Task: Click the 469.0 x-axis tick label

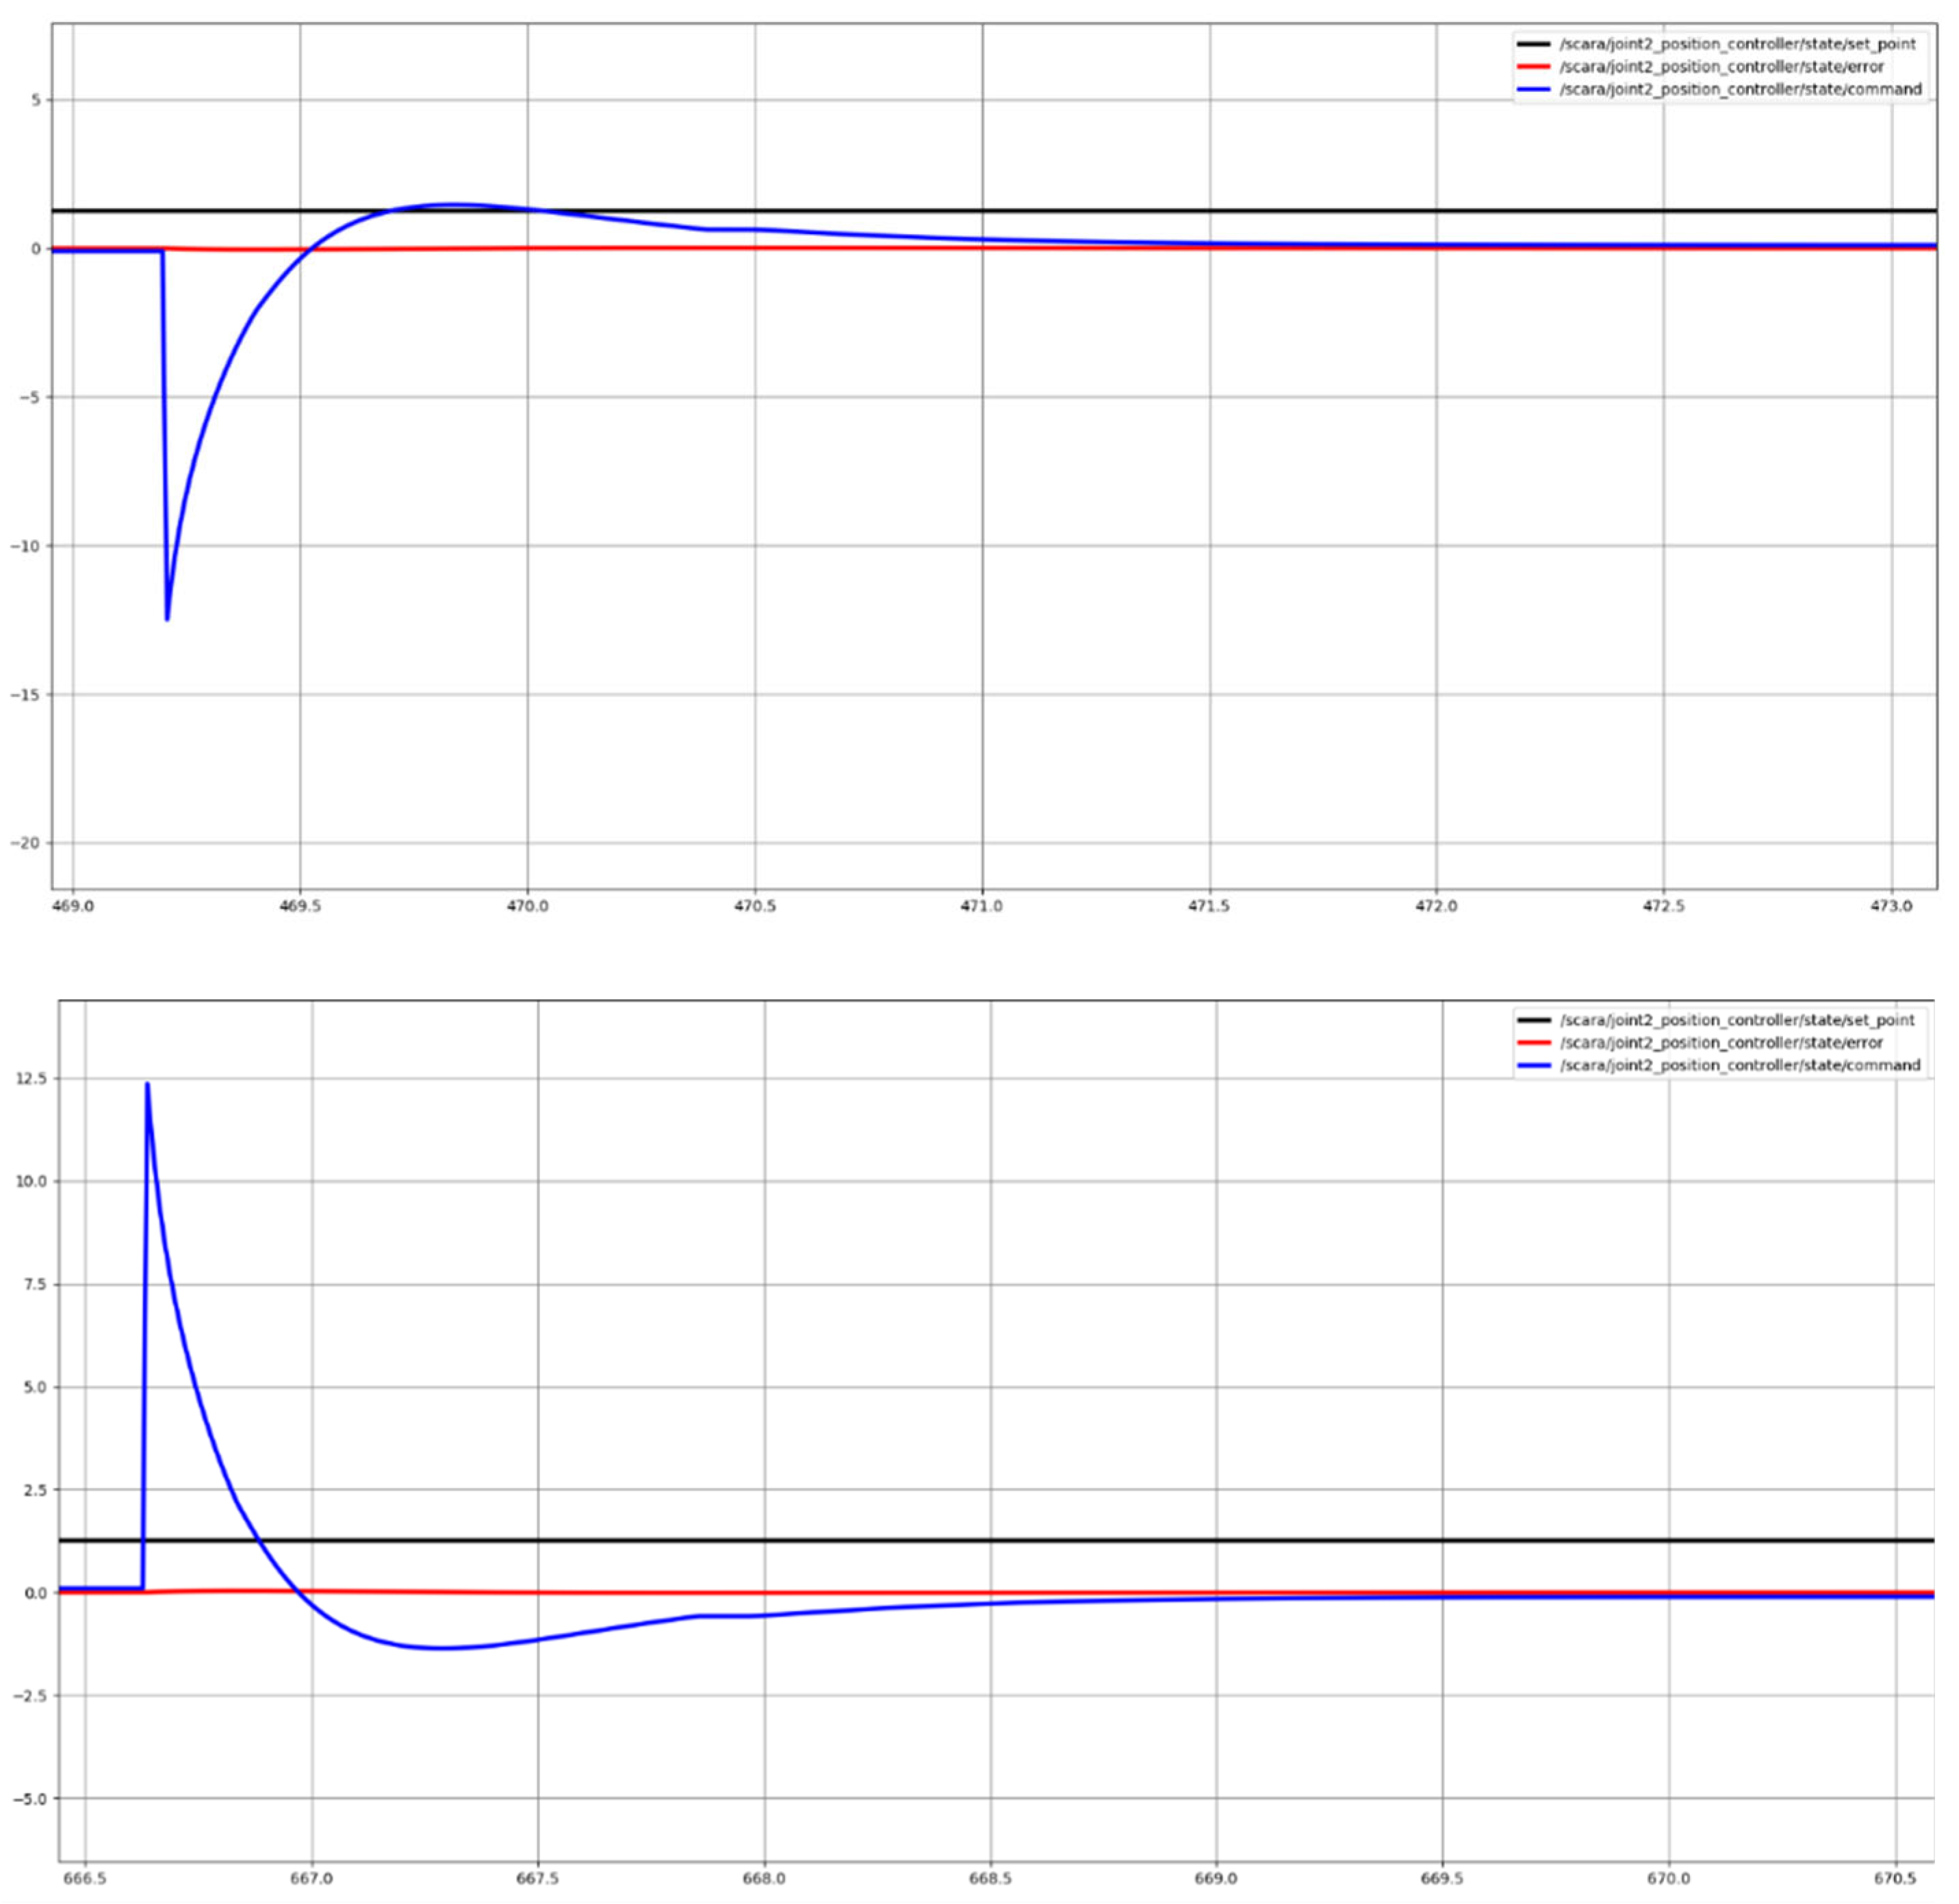Action: (73, 906)
